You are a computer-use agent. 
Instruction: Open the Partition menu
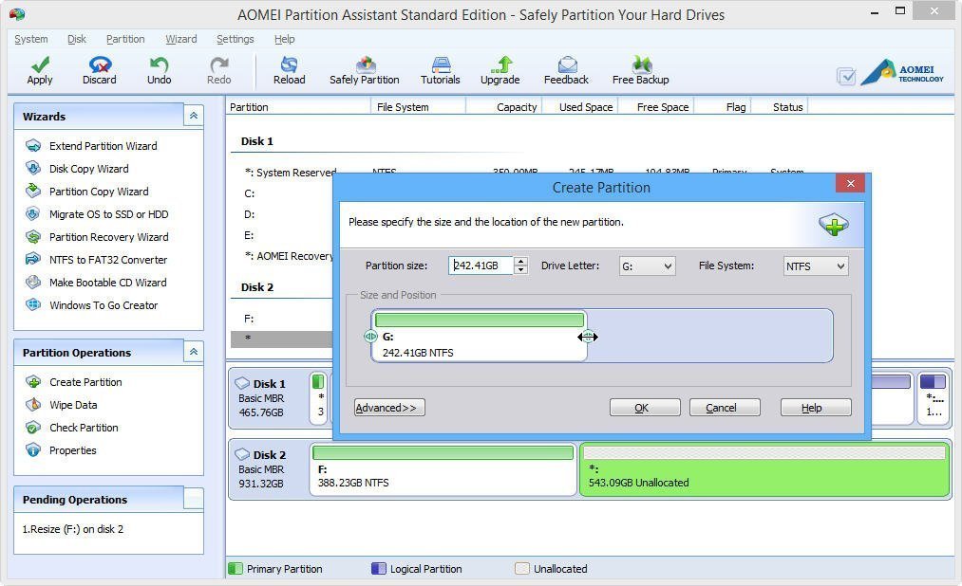pos(125,39)
